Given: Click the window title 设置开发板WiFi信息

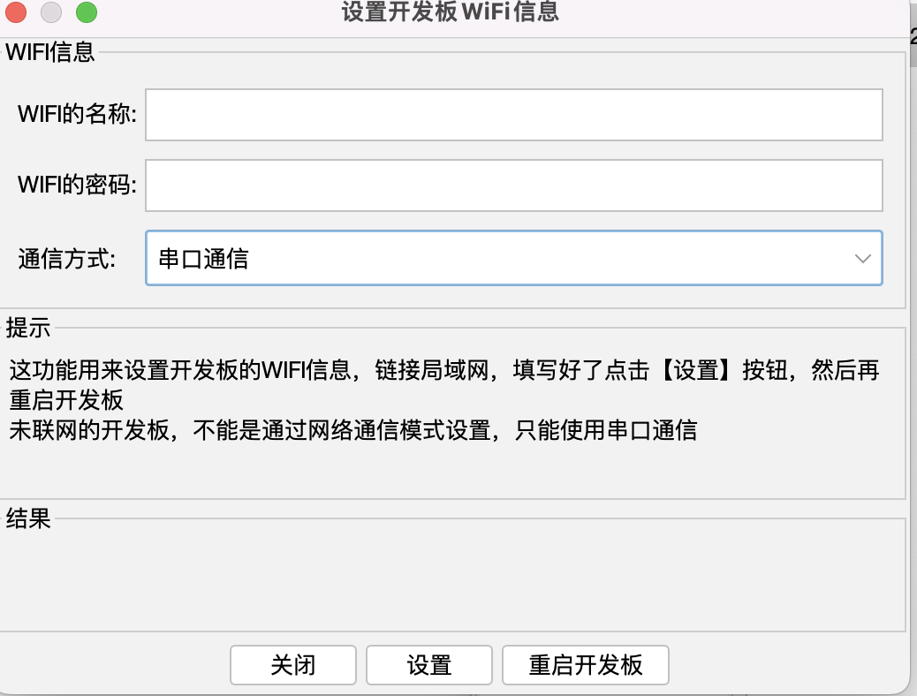Looking at the screenshot, I should click(x=451, y=12).
